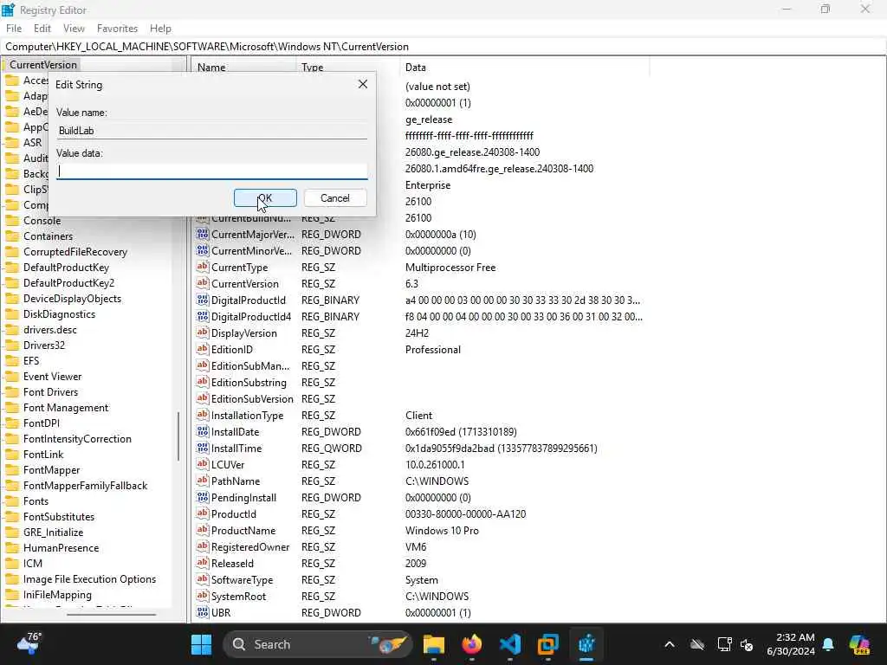Select the Font Management key
887x665 pixels.
(x=66, y=408)
